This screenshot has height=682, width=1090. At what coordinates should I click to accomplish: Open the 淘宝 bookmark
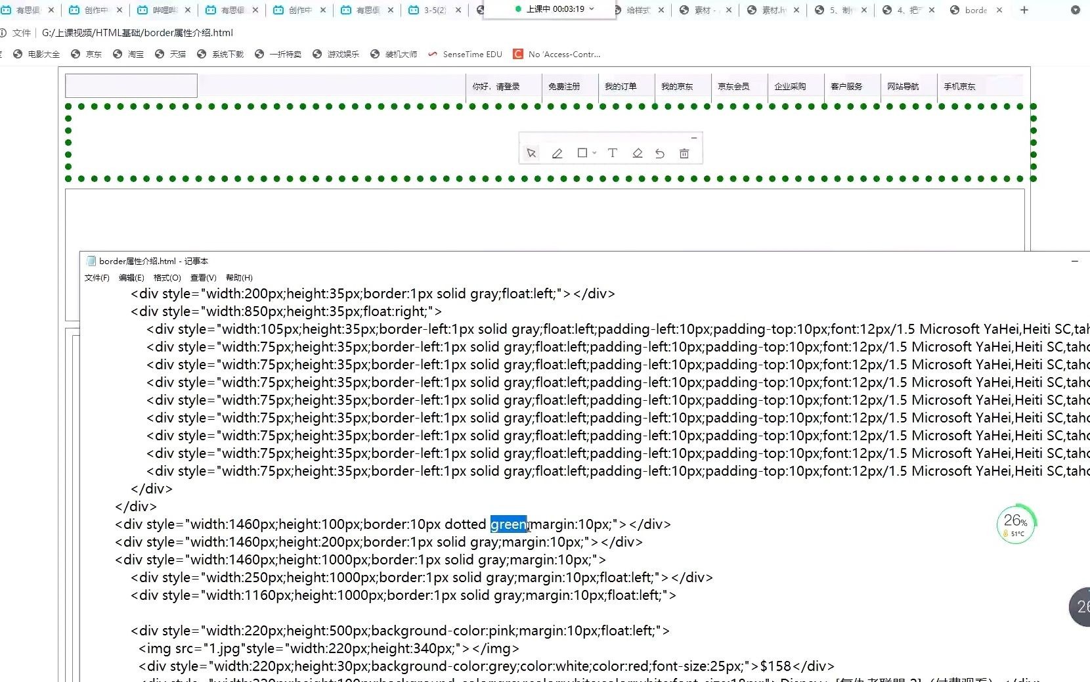pyautogui.click(x=129, y=55)
